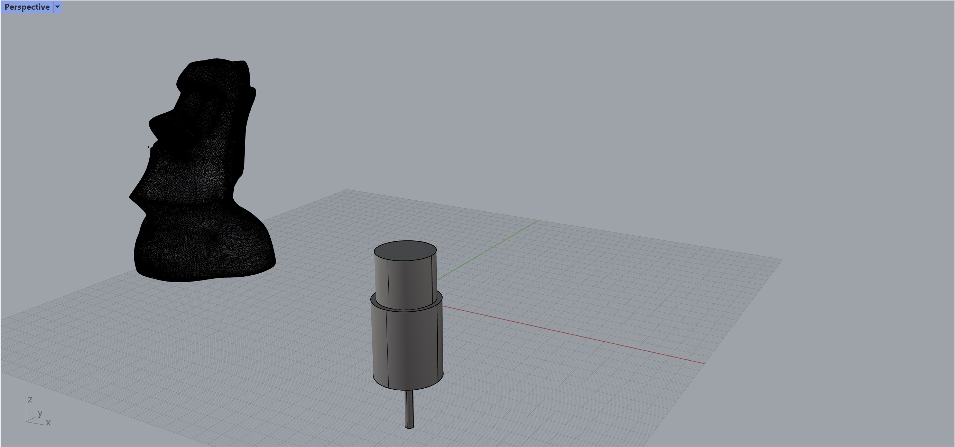Click the red X axis line

573,335
